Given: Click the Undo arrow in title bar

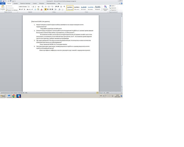Looking at the screenshot, I should 6,1.
